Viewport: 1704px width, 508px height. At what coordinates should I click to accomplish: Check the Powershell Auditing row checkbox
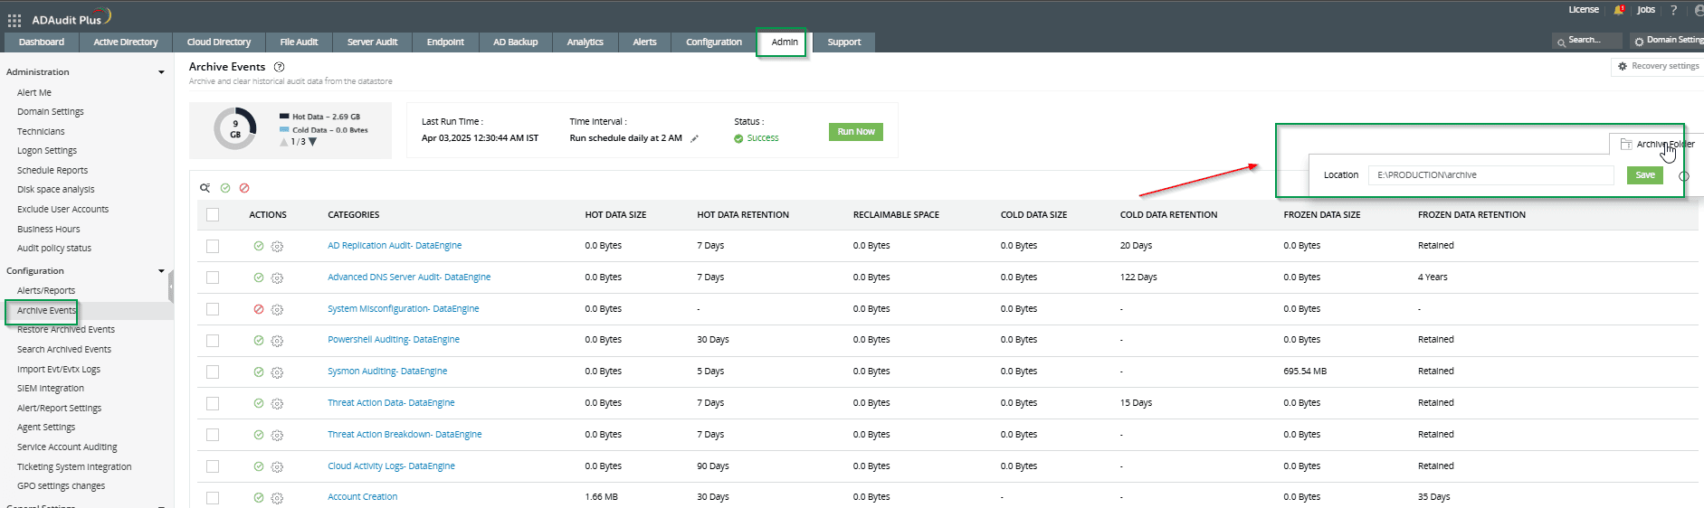pos(213,341)
